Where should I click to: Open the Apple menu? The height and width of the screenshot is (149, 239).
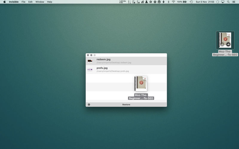[4, 2]
